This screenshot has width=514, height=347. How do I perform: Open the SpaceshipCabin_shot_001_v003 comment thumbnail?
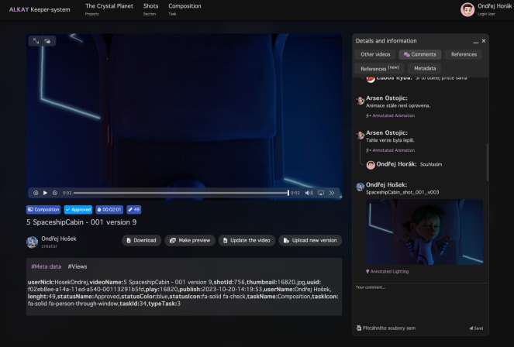425,232
